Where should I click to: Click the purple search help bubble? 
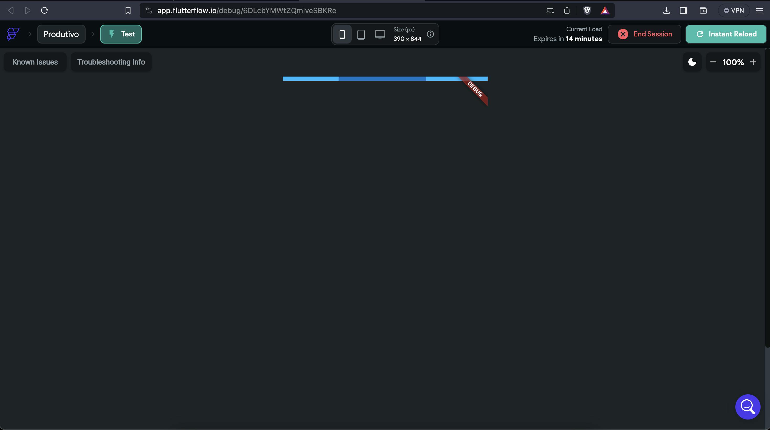click(x=748, y=407)
